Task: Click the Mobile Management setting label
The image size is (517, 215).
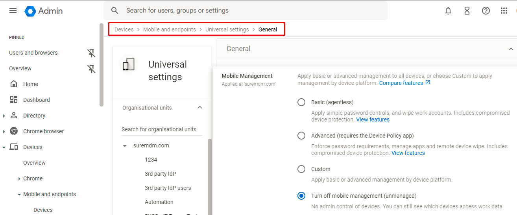Action: click(x=247, y=76)
